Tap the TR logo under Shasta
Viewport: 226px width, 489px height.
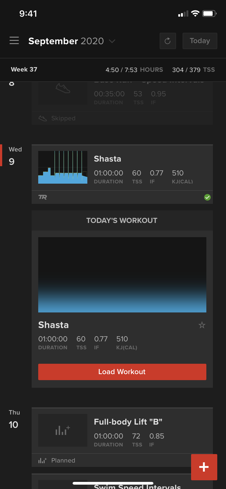pyautogui.click(x=43, y=197)
